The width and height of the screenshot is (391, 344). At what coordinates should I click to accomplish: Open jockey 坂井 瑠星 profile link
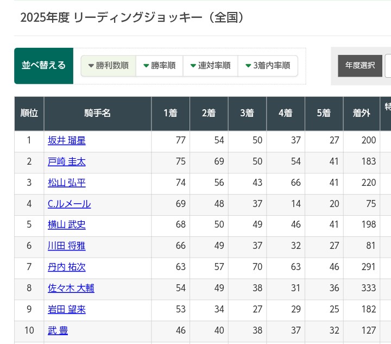coord(67,141)
